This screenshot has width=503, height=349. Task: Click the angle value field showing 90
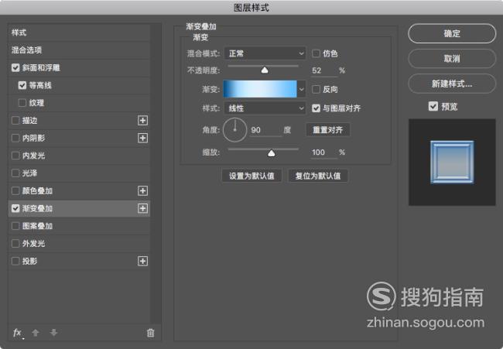coord(265,130)
